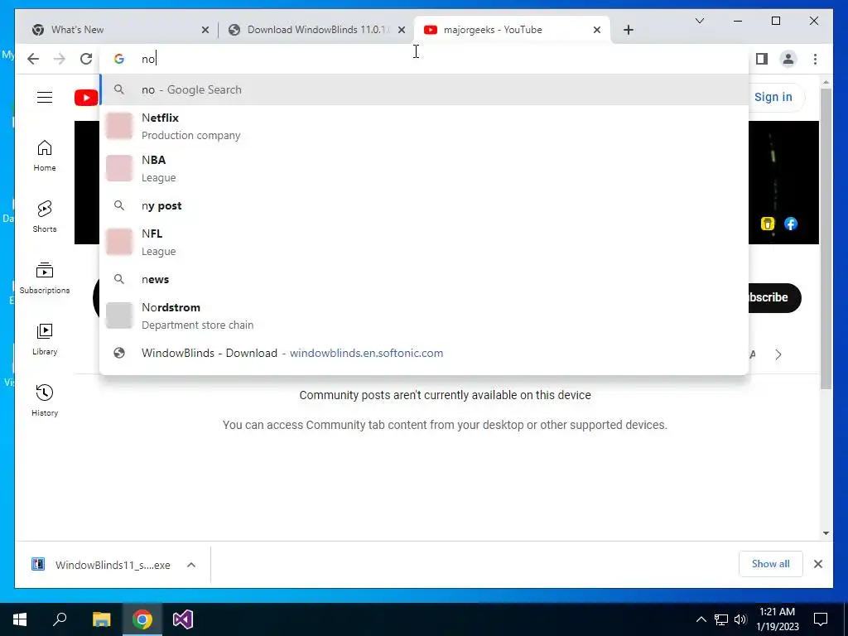Viewport: 848px width, 636px height.
Task: Click the scrollbar down arrow
Action: 826,533
